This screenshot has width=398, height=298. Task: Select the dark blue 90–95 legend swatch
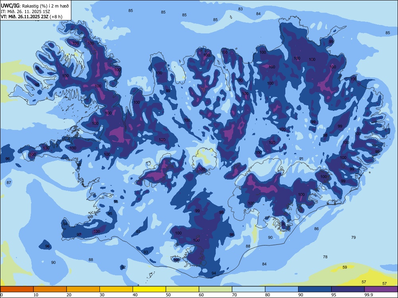click(315, 289)
